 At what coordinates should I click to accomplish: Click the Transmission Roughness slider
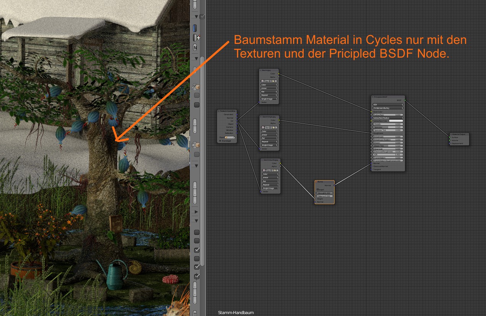click(x=388, y=161)
